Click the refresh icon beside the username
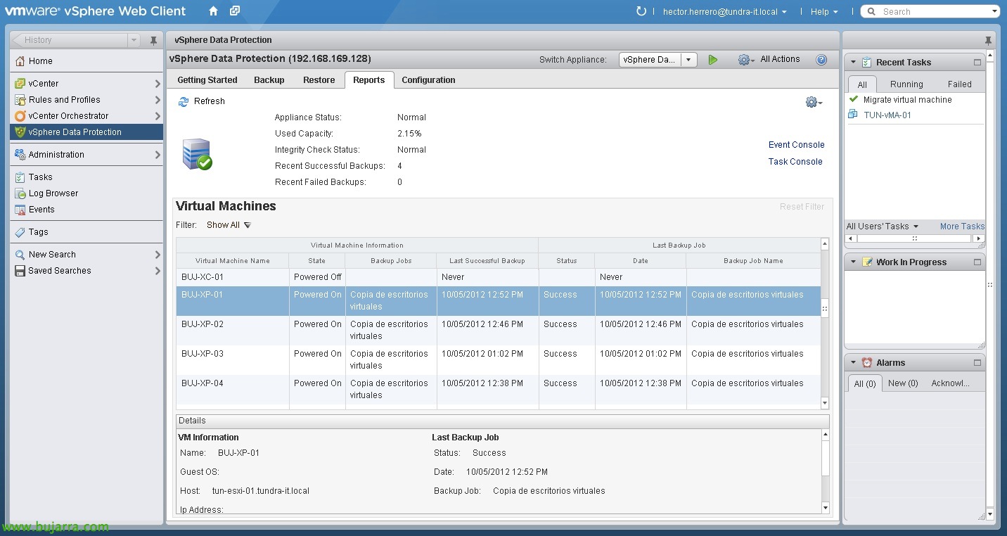The image size is (1007, 536). click(641, 11)
